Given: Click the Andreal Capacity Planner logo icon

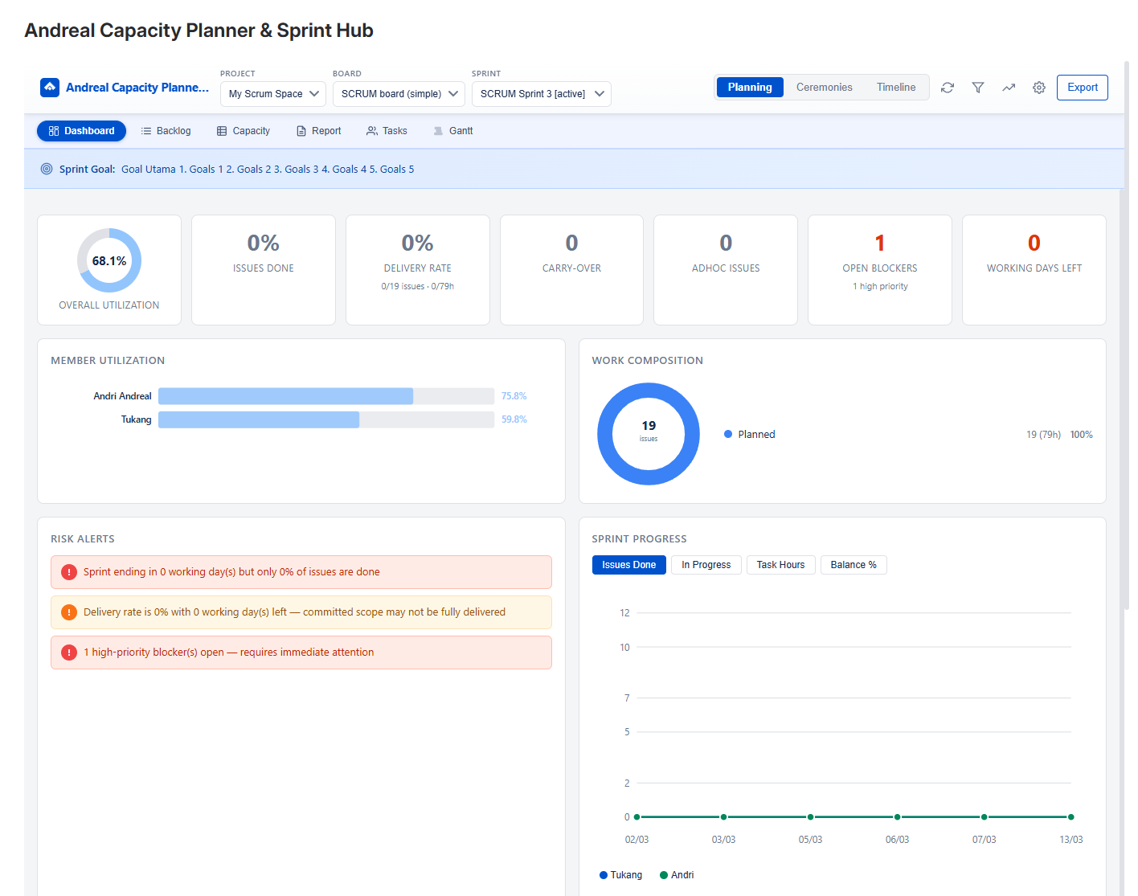Looking at the screenshot, I should pos(50,87).
